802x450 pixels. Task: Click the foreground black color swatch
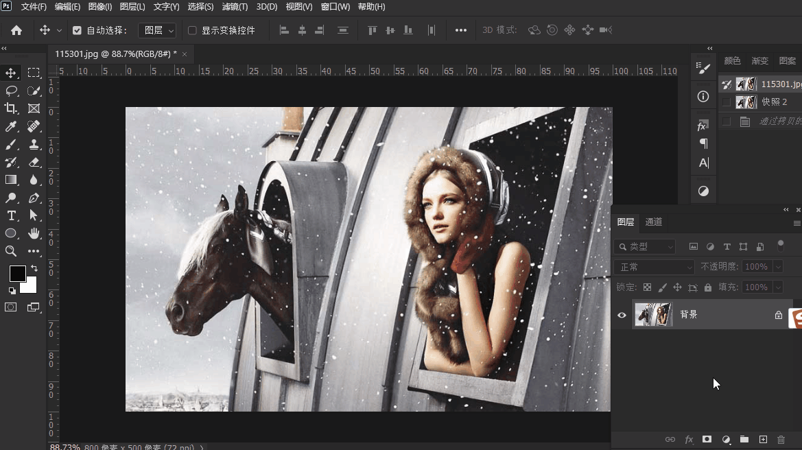[17, 274]
